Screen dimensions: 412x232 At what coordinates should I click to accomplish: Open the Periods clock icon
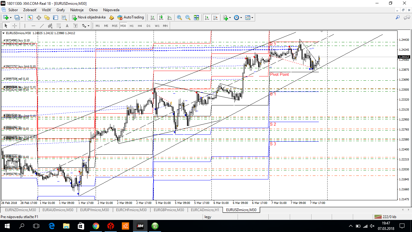[236, 18]
